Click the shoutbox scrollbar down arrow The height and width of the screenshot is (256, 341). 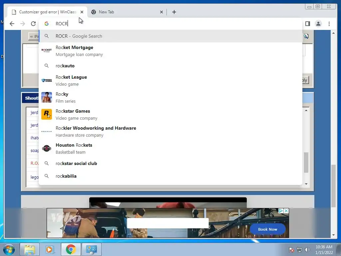coord(306,184)
